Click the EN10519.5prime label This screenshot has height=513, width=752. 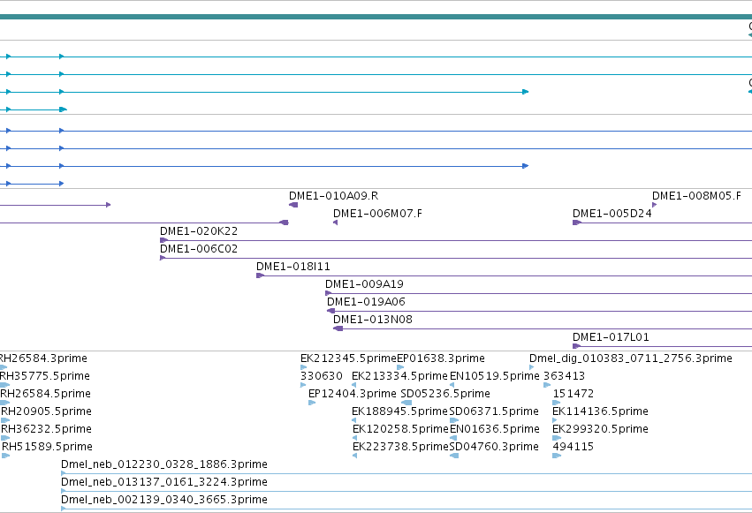point(495,376)
